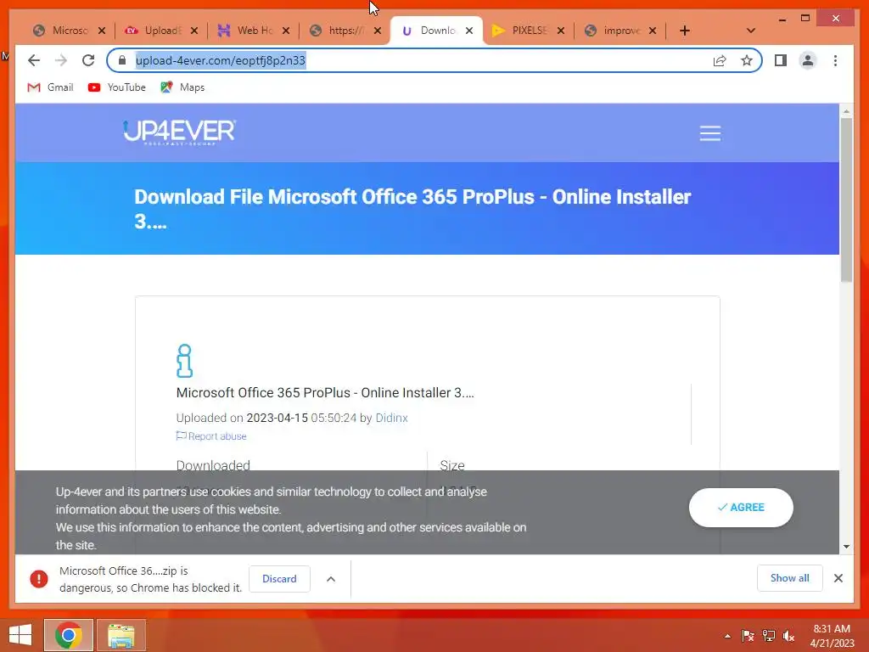This screenshot has height=652, width=869.
Task: Open the UP4EVER hamburger menu
Action: coord(710,133)
